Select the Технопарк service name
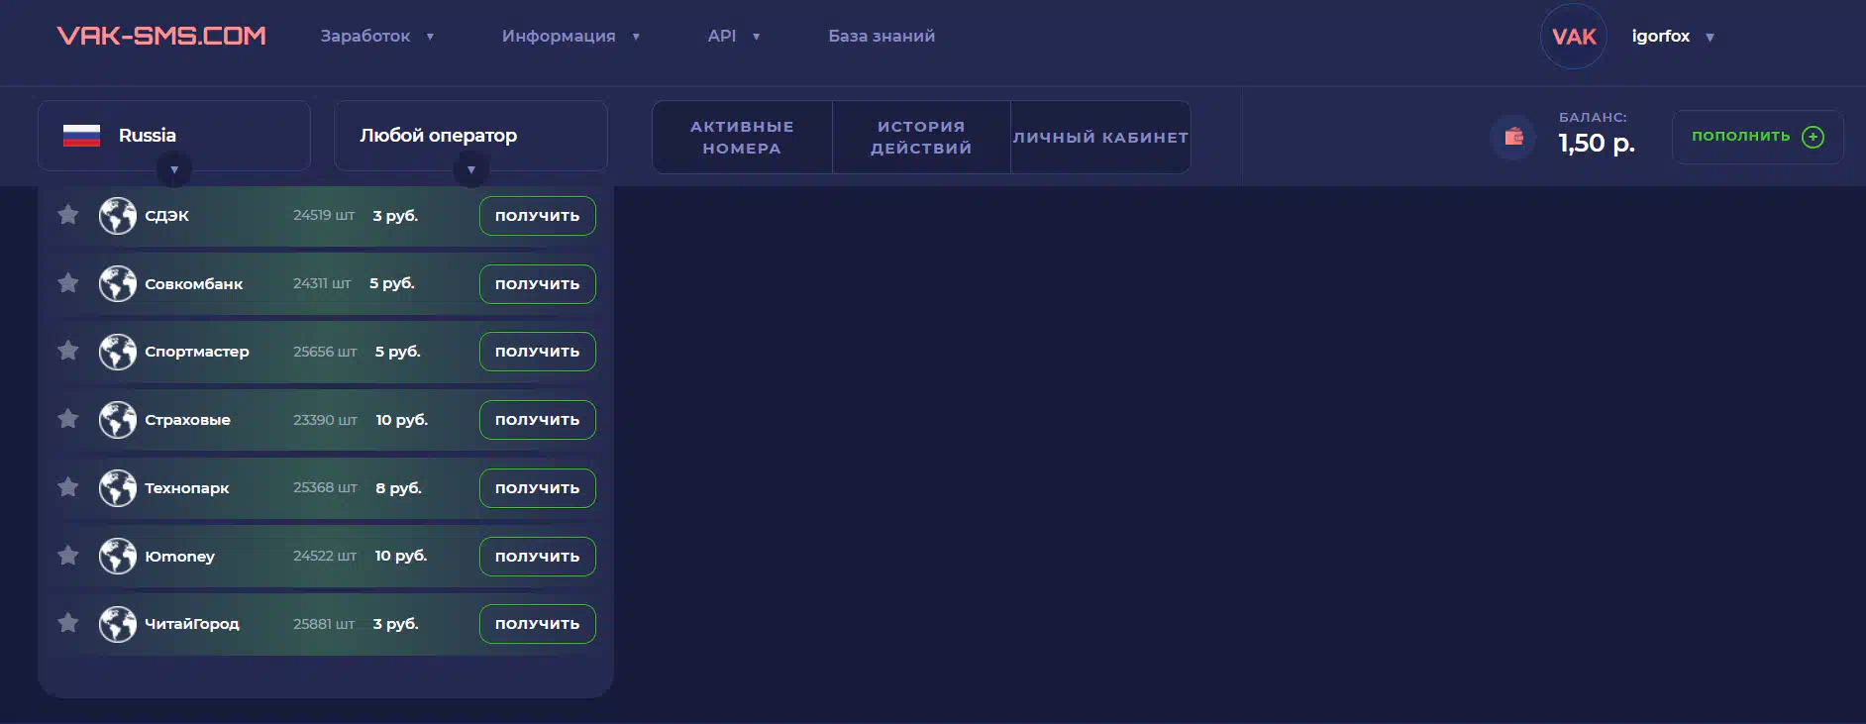Viewport: 1866px width, 724px height. coord(187,488)
